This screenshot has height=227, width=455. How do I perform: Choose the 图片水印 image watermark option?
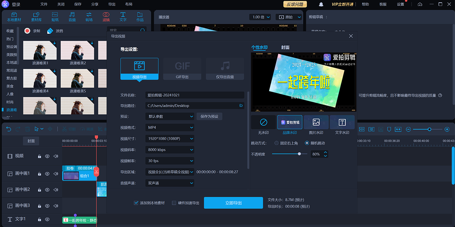(316, 123)
